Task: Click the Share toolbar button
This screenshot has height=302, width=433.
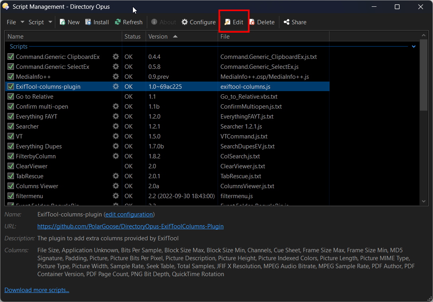Action: (x=295, y=22)
